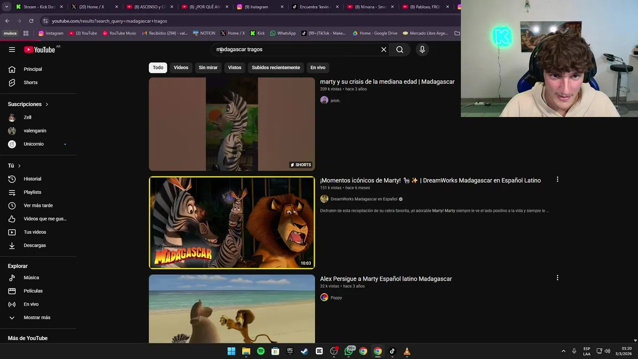Open the Home - Google Drive bookmark
Screen dimensions: 638x359
(375, 33)
